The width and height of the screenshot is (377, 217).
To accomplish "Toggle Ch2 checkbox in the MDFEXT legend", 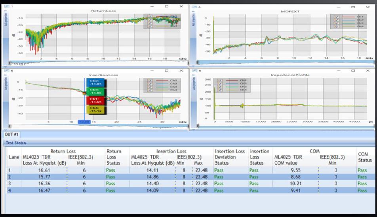I will coord(336,20).
